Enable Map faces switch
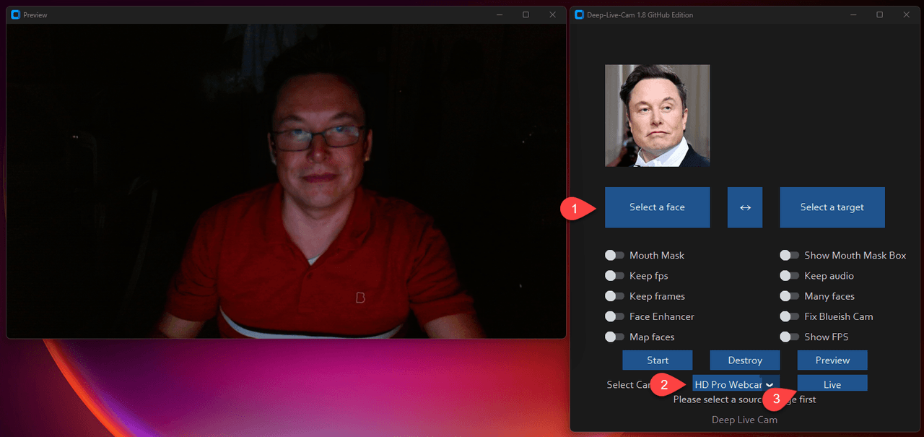The height and width of the screenshot is (437, 924). point(614,337)
